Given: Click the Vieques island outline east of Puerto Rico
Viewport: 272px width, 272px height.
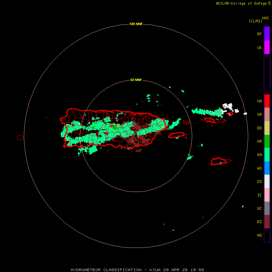Looking at the screenshot, I should tap(176, 135).
